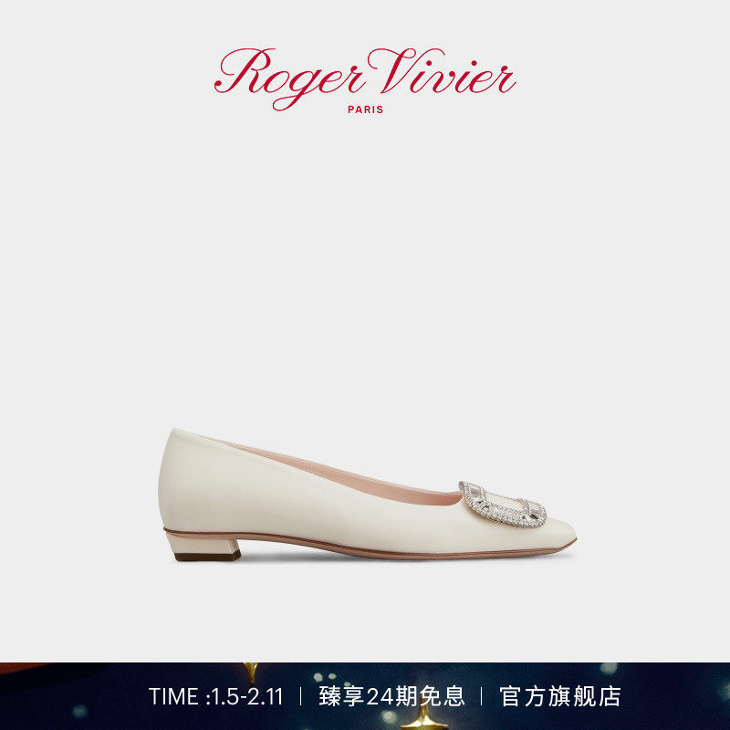
Task: Open the PARIS label under the logo
Action: pyautogui.click(x=366, y=109)
